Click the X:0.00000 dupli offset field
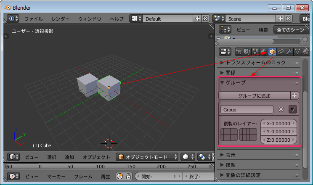This screenshot has height=185, width=313. pos(279,124)
